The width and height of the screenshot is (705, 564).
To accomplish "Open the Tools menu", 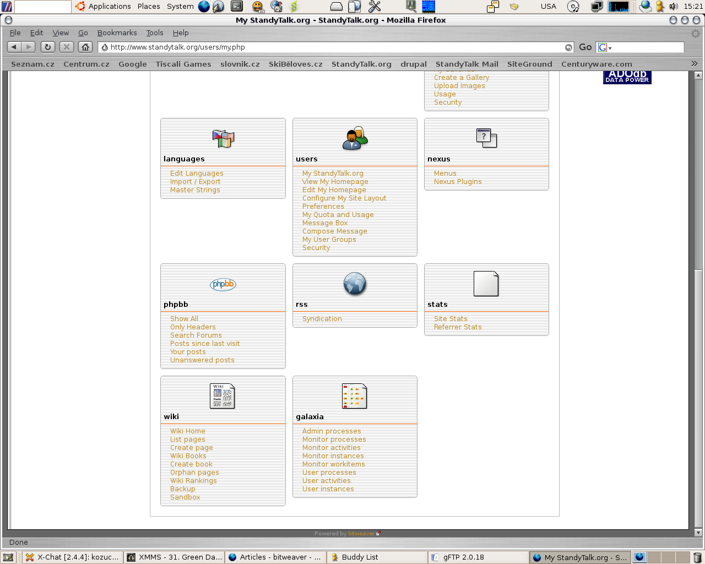I will (x=155, y=33).
